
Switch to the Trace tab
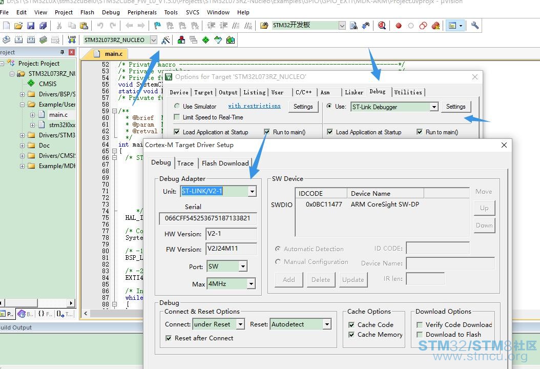point(185,163)
